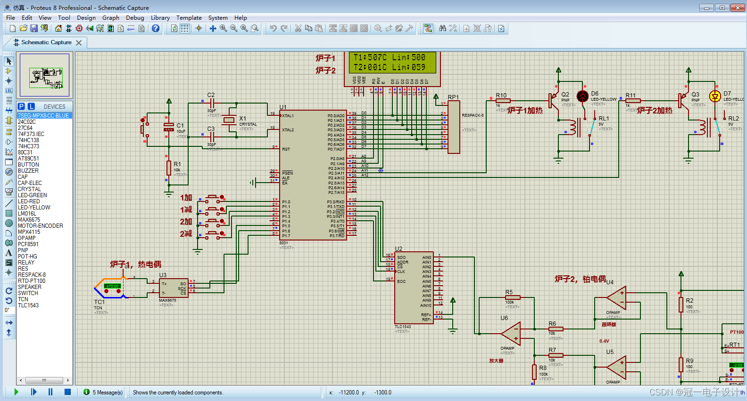Click the Home page toolbar icon
The width and height of the screenshot is (747, 401).
tap(58, 29)
